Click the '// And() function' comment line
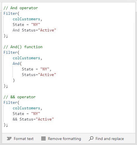 coord(23,47)
